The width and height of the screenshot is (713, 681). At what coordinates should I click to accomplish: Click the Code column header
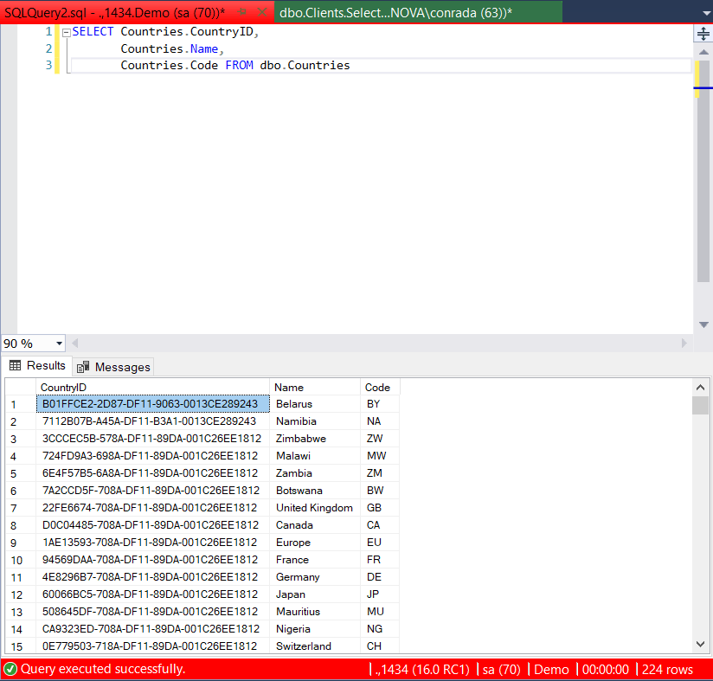(x=378, y=388)
